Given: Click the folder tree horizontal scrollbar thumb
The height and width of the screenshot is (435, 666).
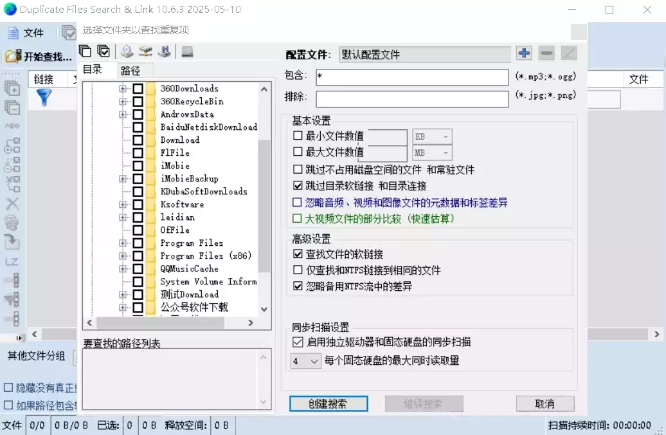Looking at the screenshot, I should [x=161, y=323].
